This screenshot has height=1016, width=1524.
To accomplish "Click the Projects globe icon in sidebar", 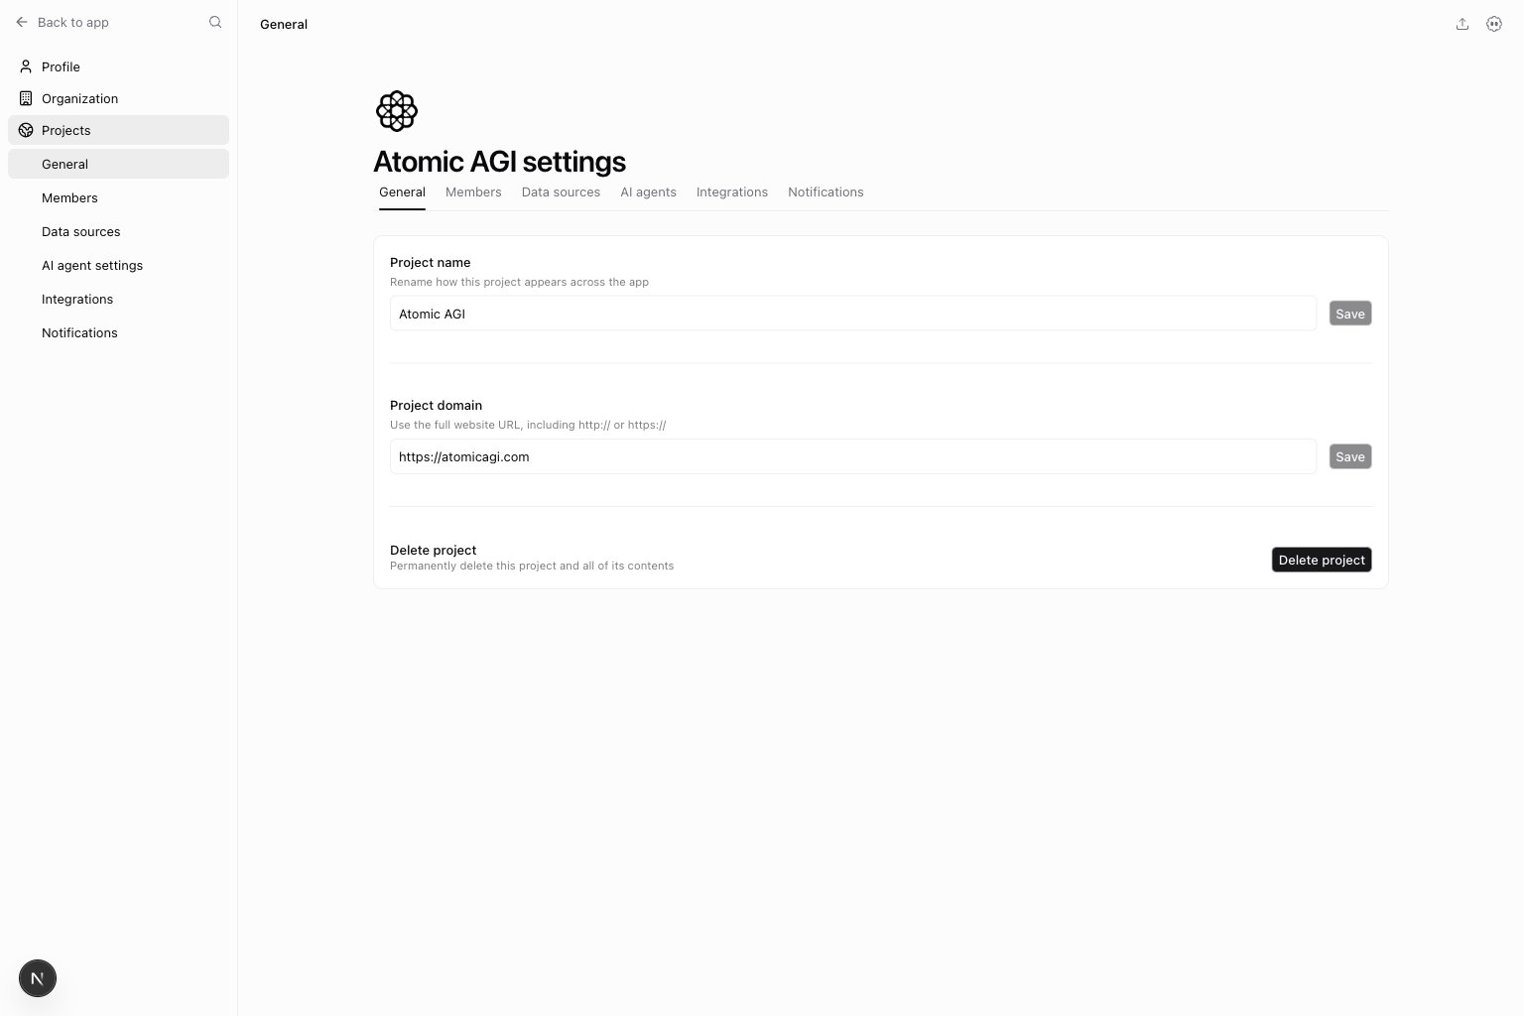I will coord(26,130).
